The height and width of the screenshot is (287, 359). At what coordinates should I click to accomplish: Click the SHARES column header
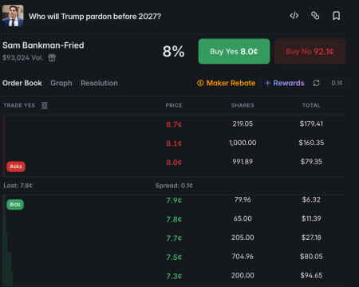pyautogui.click(x=243, y=105)
